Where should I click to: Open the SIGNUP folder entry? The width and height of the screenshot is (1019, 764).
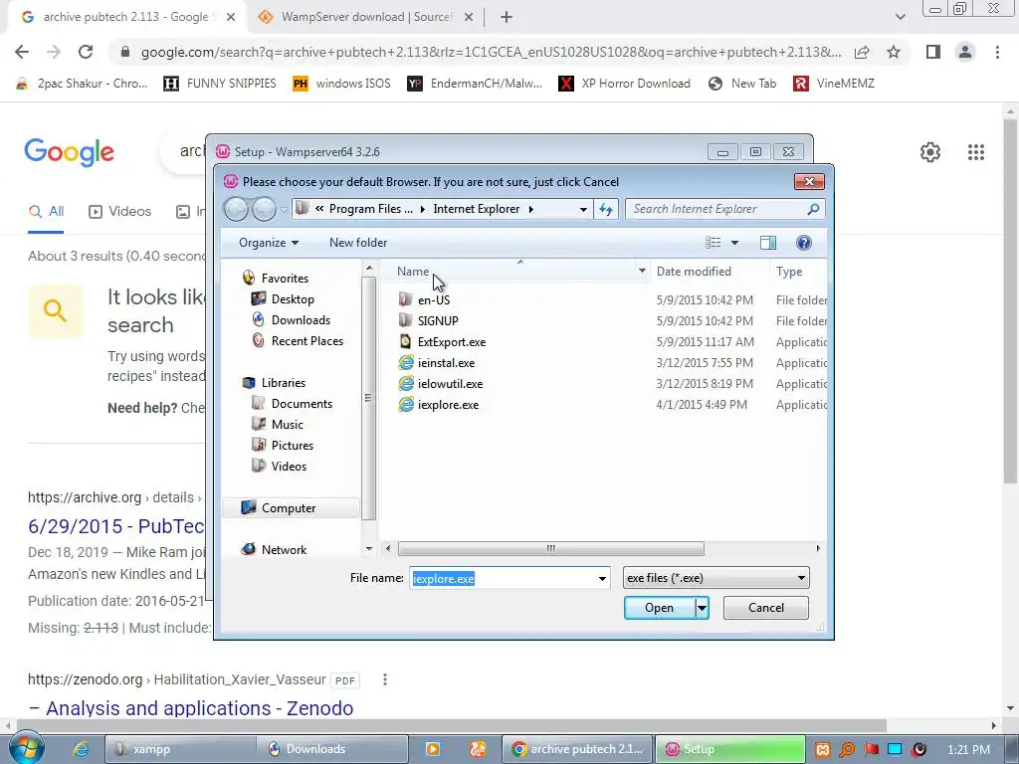click(x=438, y=321)
